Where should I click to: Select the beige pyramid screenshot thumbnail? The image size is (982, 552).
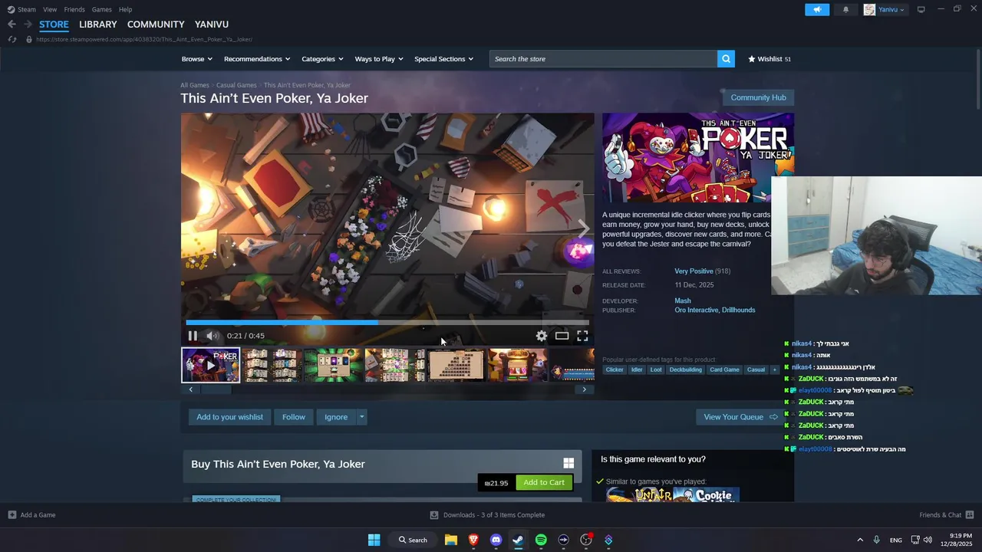pos(456,365)
